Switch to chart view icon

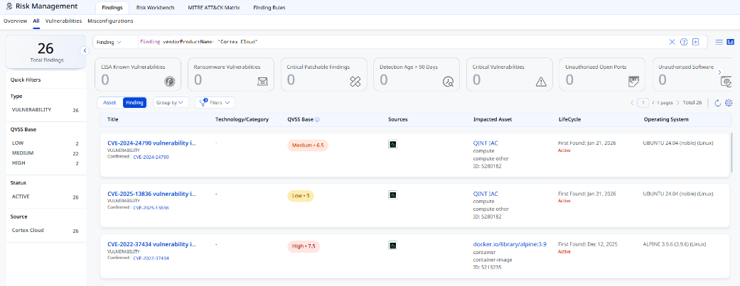730,42
